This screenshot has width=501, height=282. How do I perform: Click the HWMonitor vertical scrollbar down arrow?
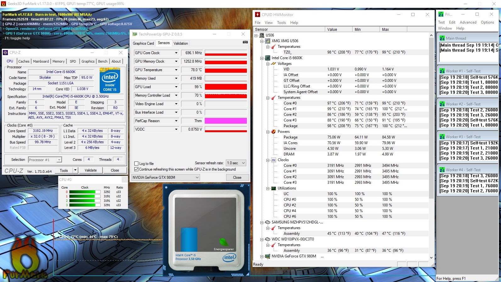coord(431,257)
